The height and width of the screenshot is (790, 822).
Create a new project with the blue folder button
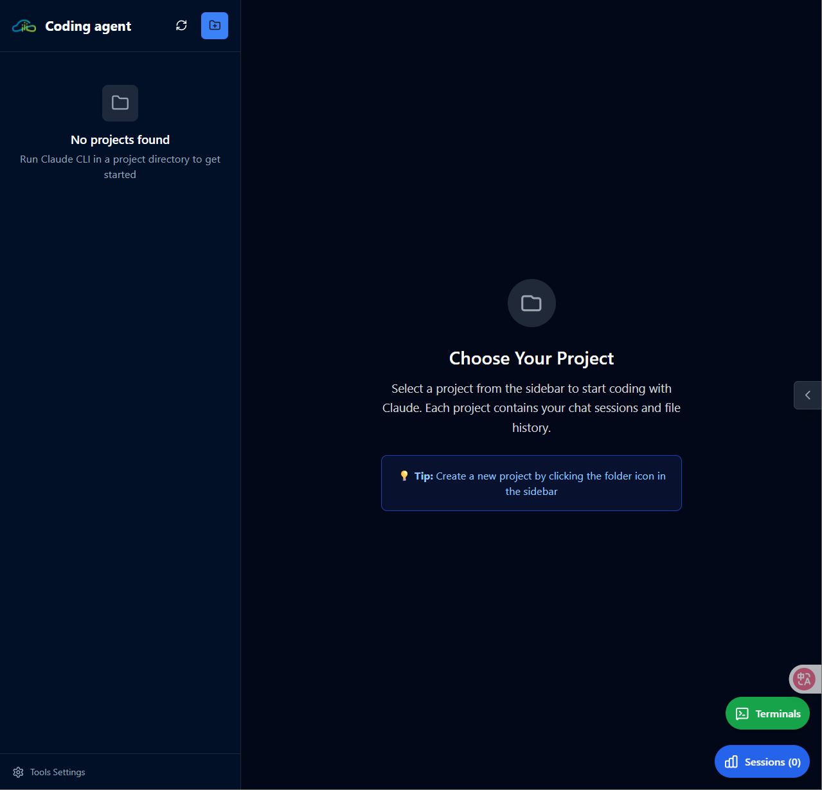click(215, 26)
